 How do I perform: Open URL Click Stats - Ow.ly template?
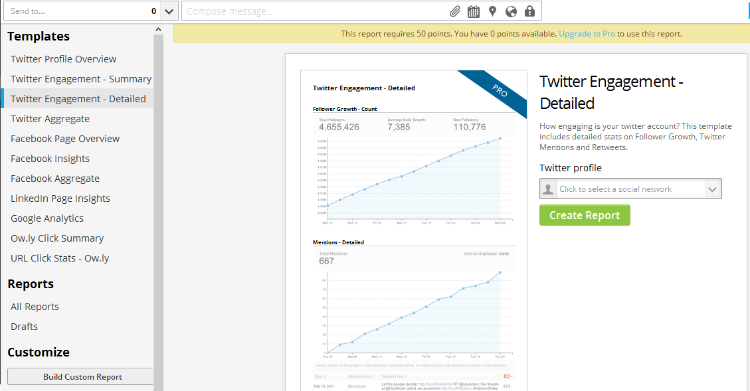60,258
